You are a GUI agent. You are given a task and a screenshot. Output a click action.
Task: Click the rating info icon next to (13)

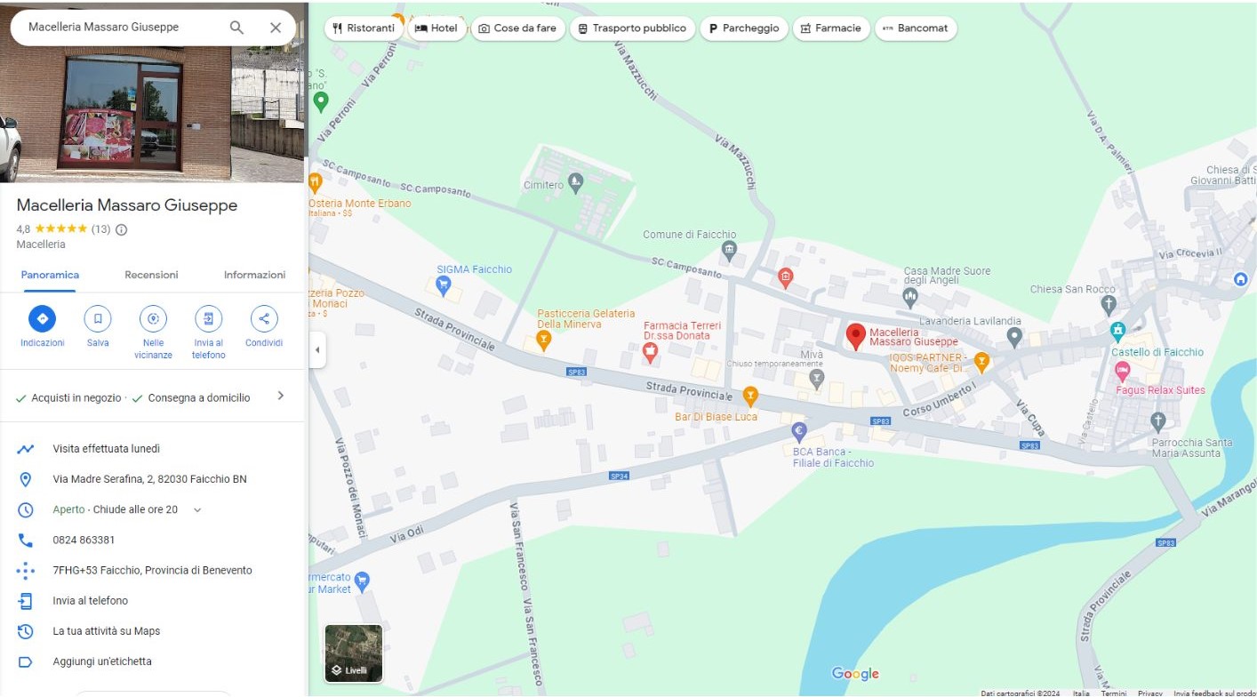point(122,229)
